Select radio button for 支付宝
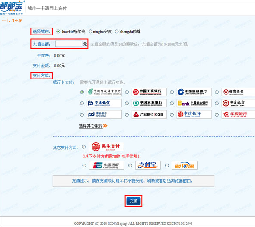The height and width of the screenshot is (227, 255). coord(130,165)
